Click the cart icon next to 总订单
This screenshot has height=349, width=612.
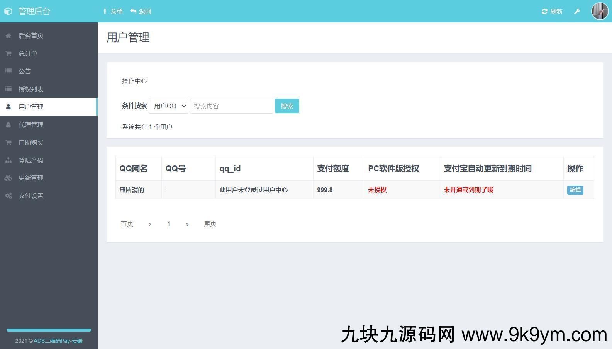pyautogui.click(x=8, y=53)
